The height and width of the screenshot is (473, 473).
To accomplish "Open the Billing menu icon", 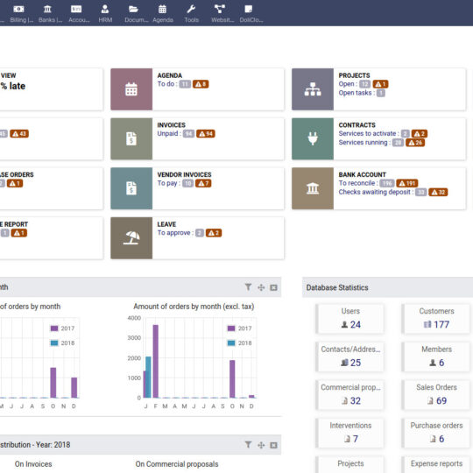I will [x=19, y=10].
